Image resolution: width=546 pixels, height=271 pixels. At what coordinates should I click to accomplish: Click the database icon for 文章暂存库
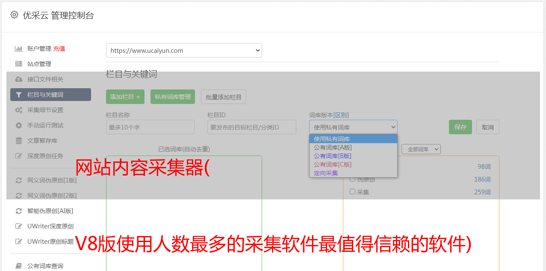(x=18, y=141)
